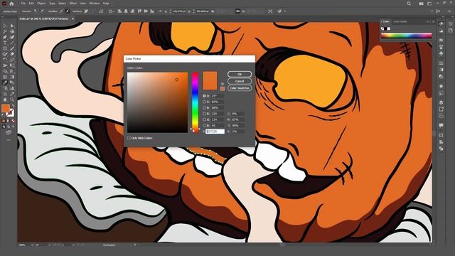Click the Arrange Documents icon
455x256 pixels.
pos(421,4)
